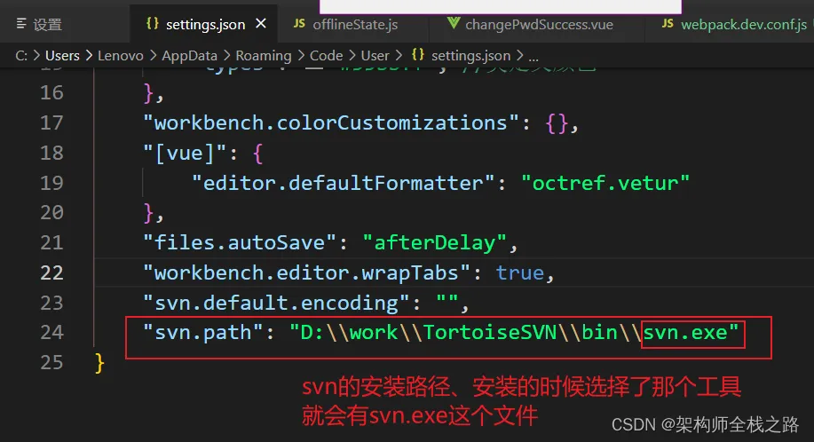814x442 pixels.
Task: Click Lenovo in the breadcrumb path
Action: 121,56
